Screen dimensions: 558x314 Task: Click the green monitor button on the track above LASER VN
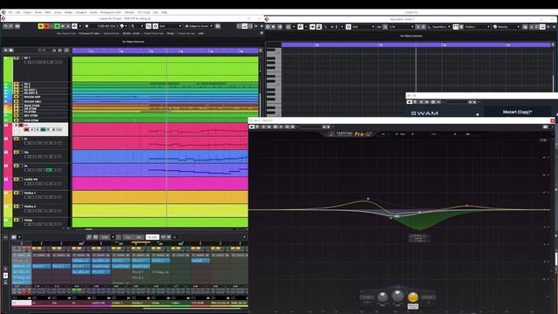(49, 170)
